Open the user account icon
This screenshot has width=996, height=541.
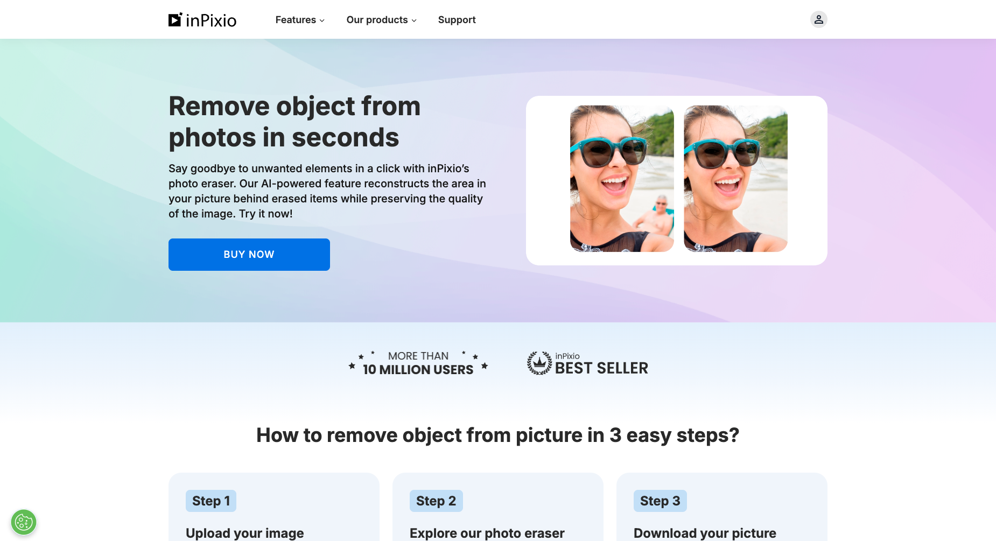(818, 19)
